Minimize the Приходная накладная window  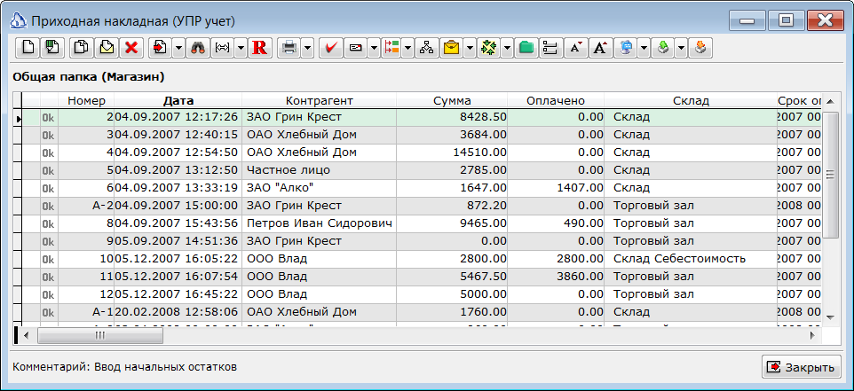click(747, 21)
